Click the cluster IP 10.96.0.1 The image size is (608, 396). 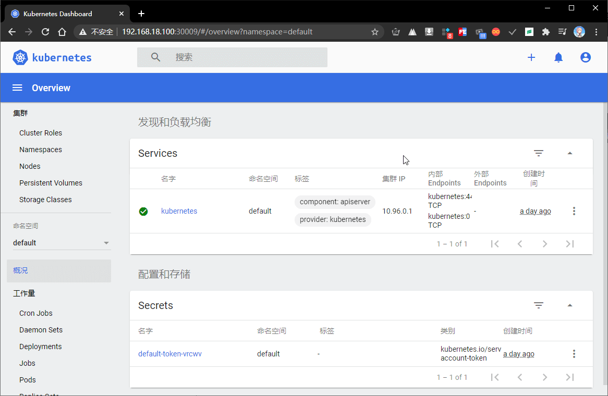click(397, 211)
